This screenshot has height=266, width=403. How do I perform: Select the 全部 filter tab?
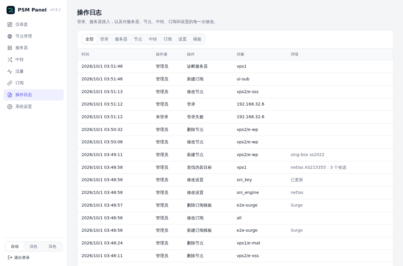(89, 39)
